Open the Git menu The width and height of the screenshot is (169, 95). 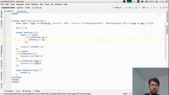pyautogui.click(x=52, y=4)
